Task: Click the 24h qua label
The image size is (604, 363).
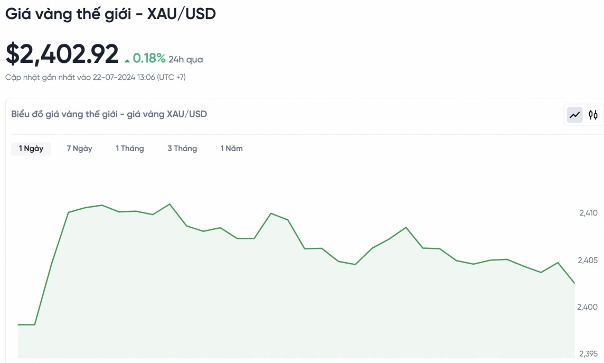Action: (186, 60)
